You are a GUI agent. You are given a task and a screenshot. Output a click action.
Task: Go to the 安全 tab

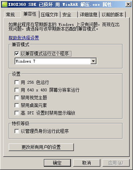pyautogui.click(x=69, y=15)
